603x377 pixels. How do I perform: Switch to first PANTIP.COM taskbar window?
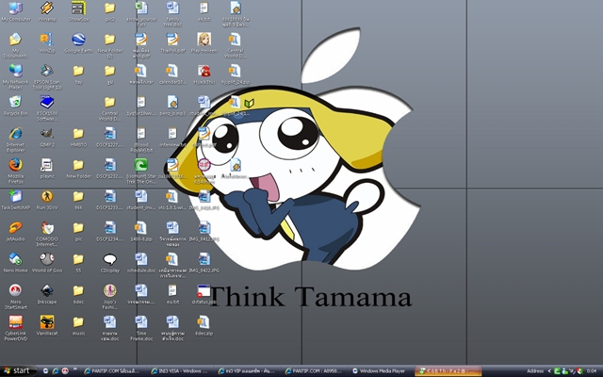114,371
